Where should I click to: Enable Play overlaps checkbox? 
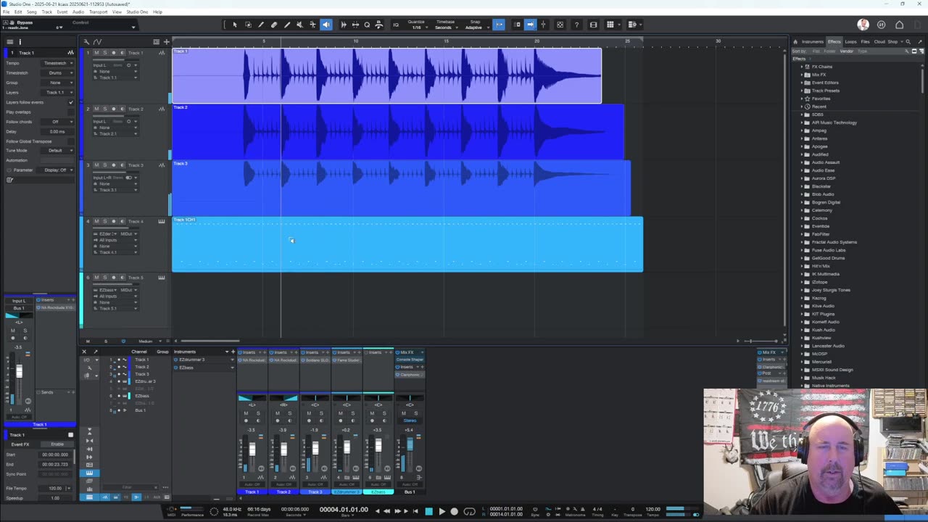coord(71,112)
